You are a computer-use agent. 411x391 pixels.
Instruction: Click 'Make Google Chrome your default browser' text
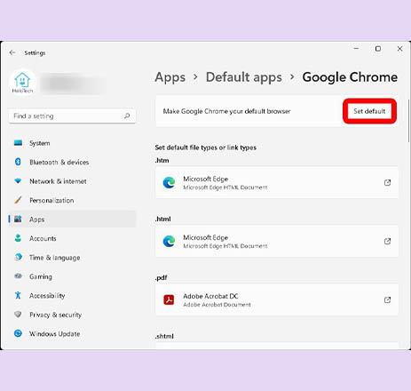click(226, 111)
